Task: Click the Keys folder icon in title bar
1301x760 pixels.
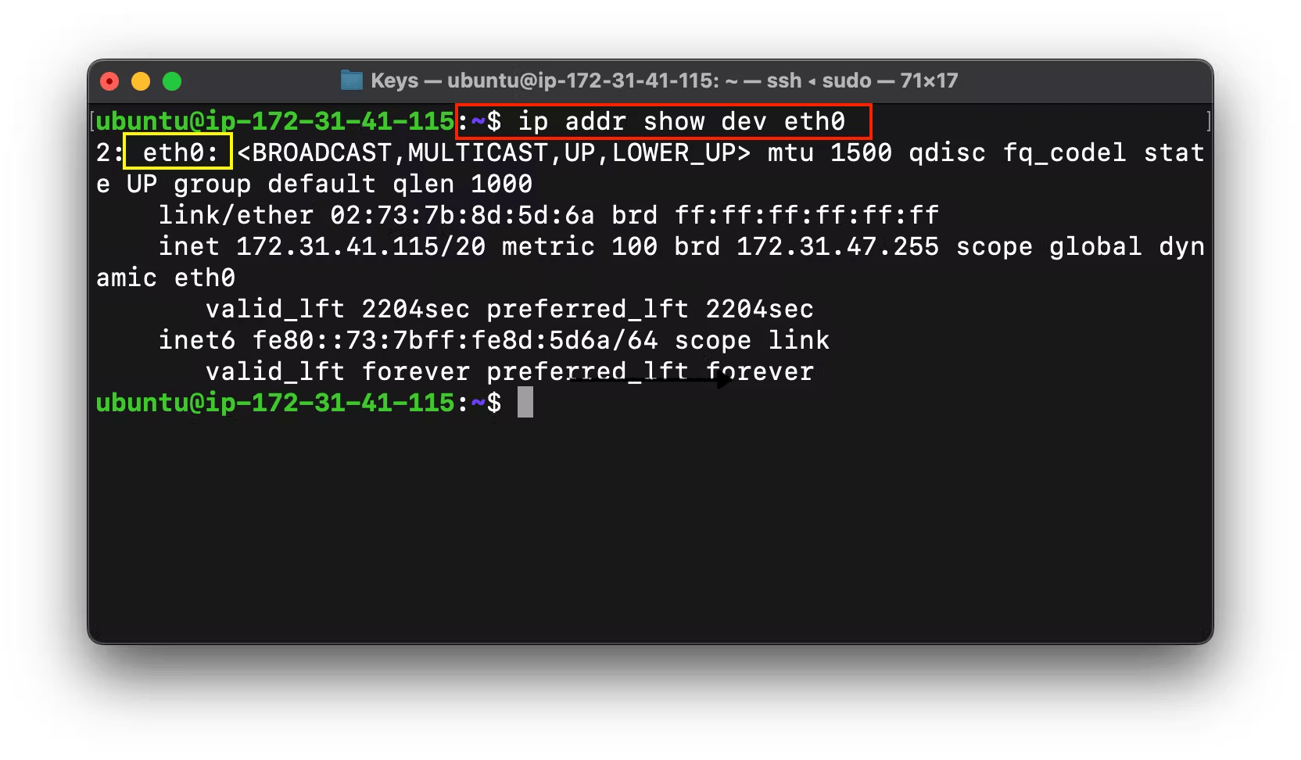Action: tap(352, 81)
